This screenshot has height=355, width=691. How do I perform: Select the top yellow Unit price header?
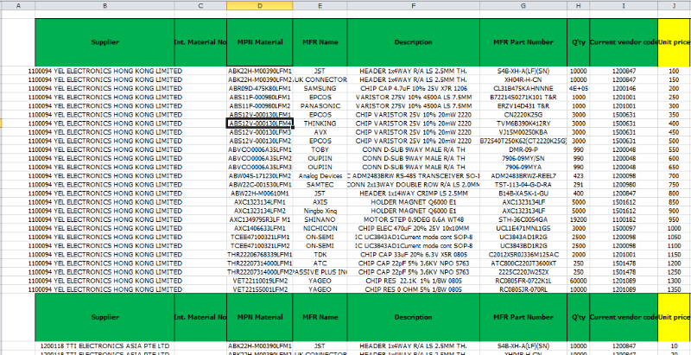coord(674,41)
